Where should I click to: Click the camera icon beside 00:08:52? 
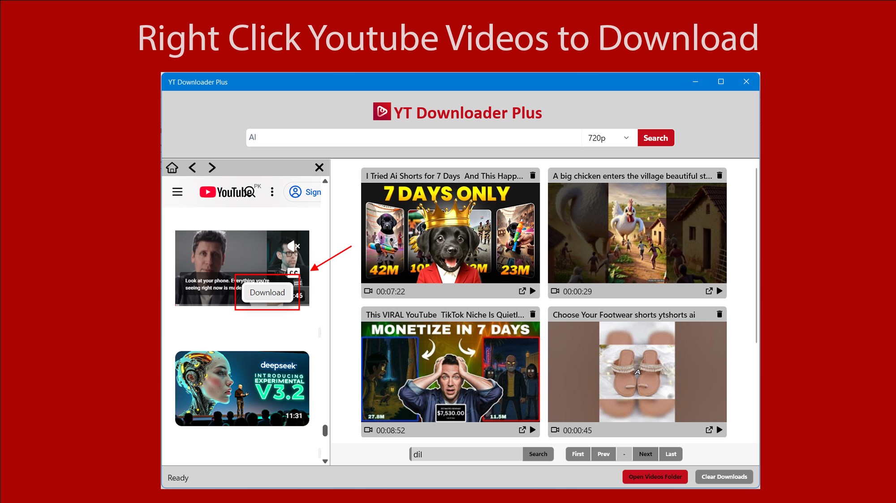coord(368,430)
